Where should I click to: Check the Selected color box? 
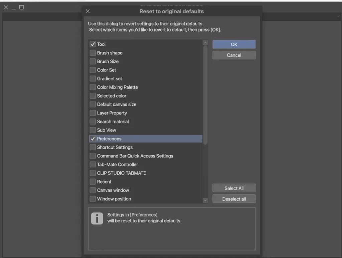(x=93, y=96)
